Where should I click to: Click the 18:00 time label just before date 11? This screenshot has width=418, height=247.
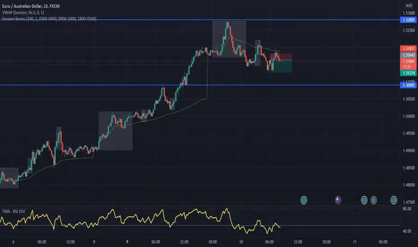coord(327,242)
